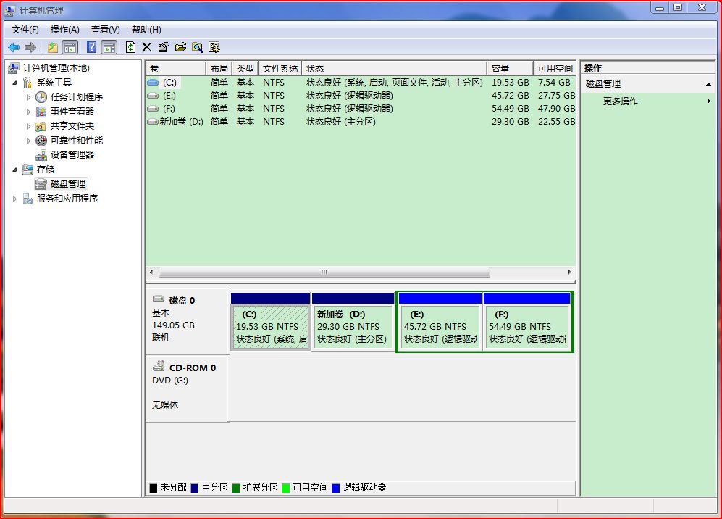Sort by the 类型 column header
The height and width of the screenshot is (519, 722).
point(245,69)
